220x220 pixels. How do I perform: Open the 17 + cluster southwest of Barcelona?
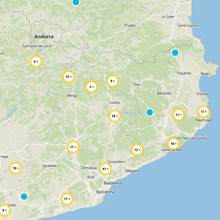point(67,199)
